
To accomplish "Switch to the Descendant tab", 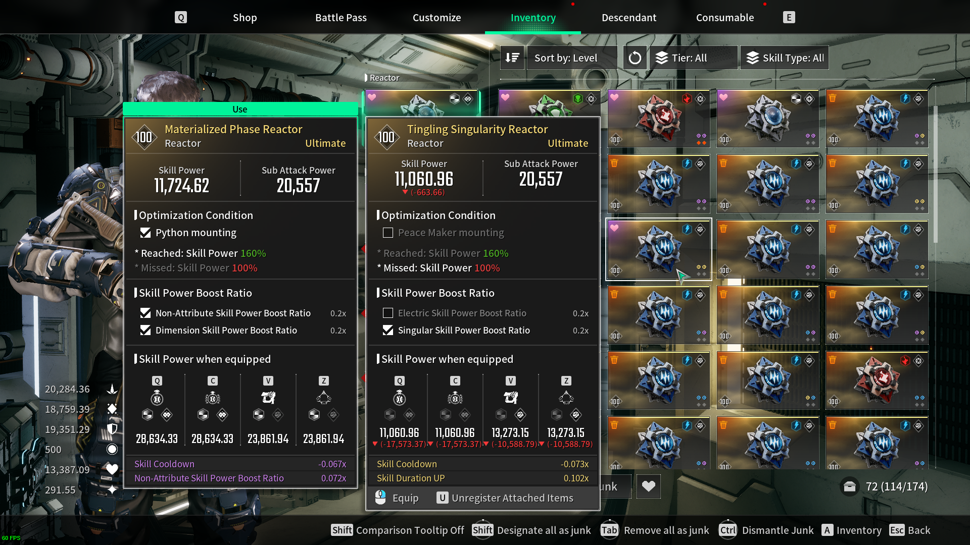I will [629, 18].
